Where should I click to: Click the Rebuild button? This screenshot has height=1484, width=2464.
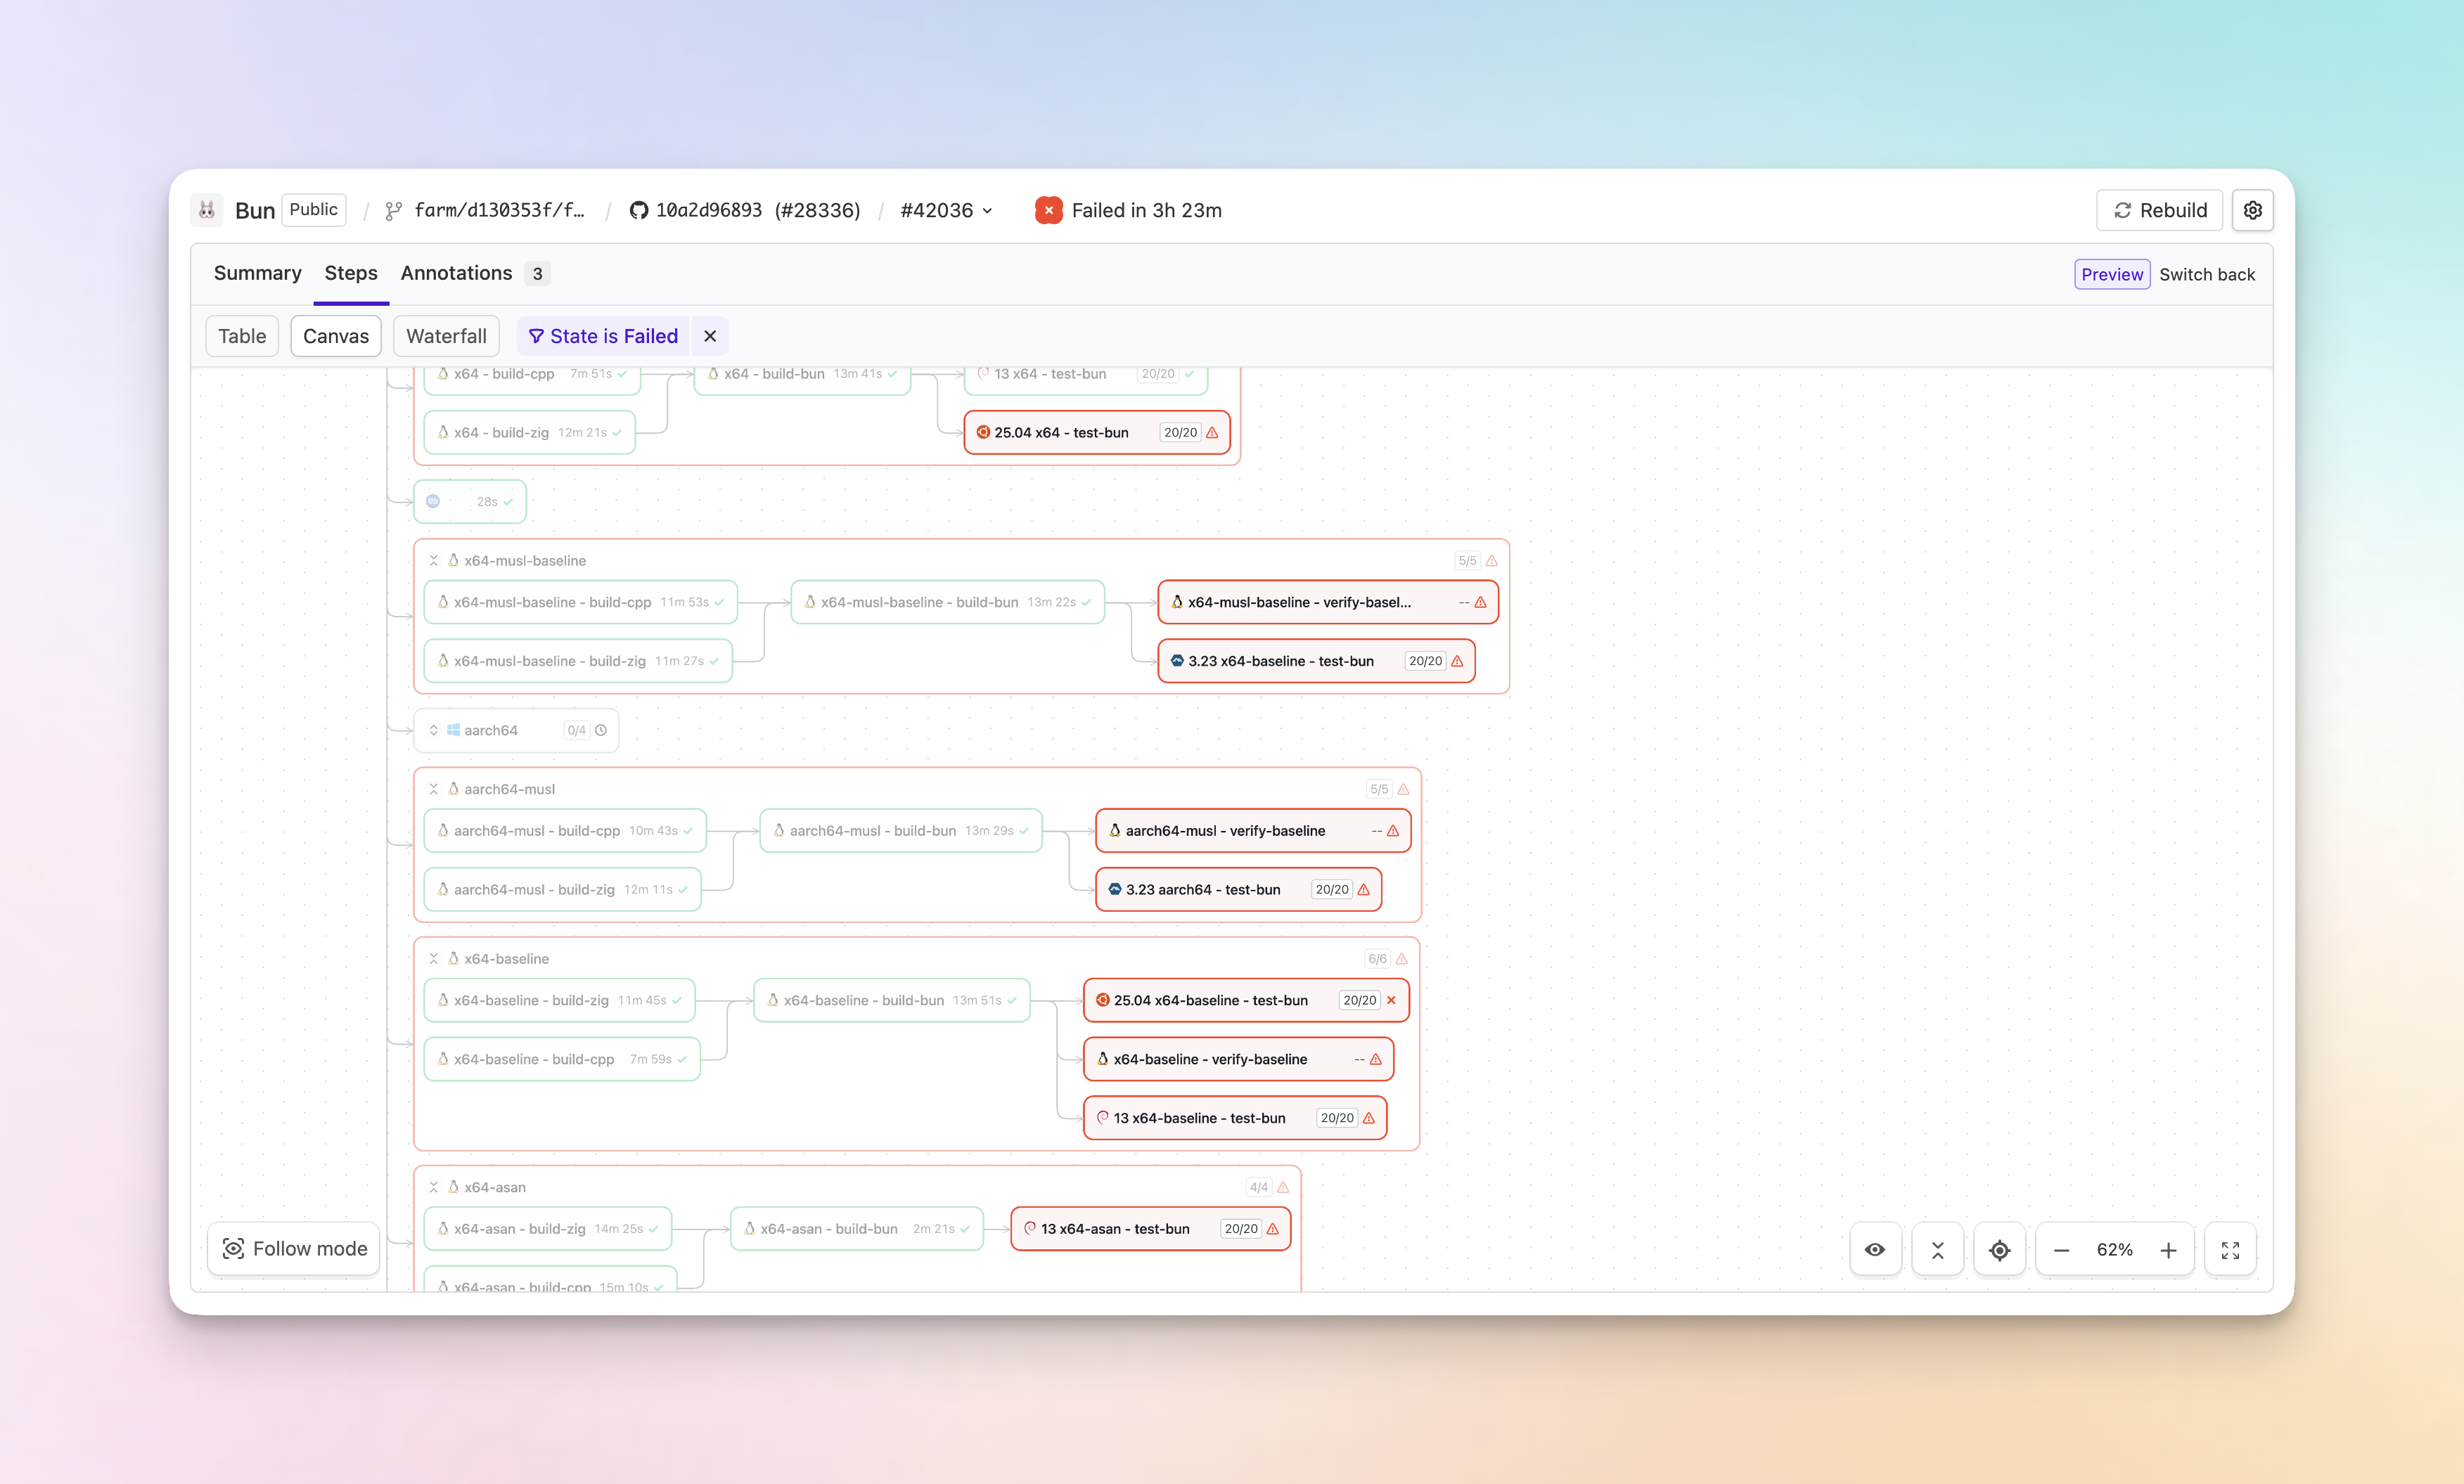(x=2159, y=210)
